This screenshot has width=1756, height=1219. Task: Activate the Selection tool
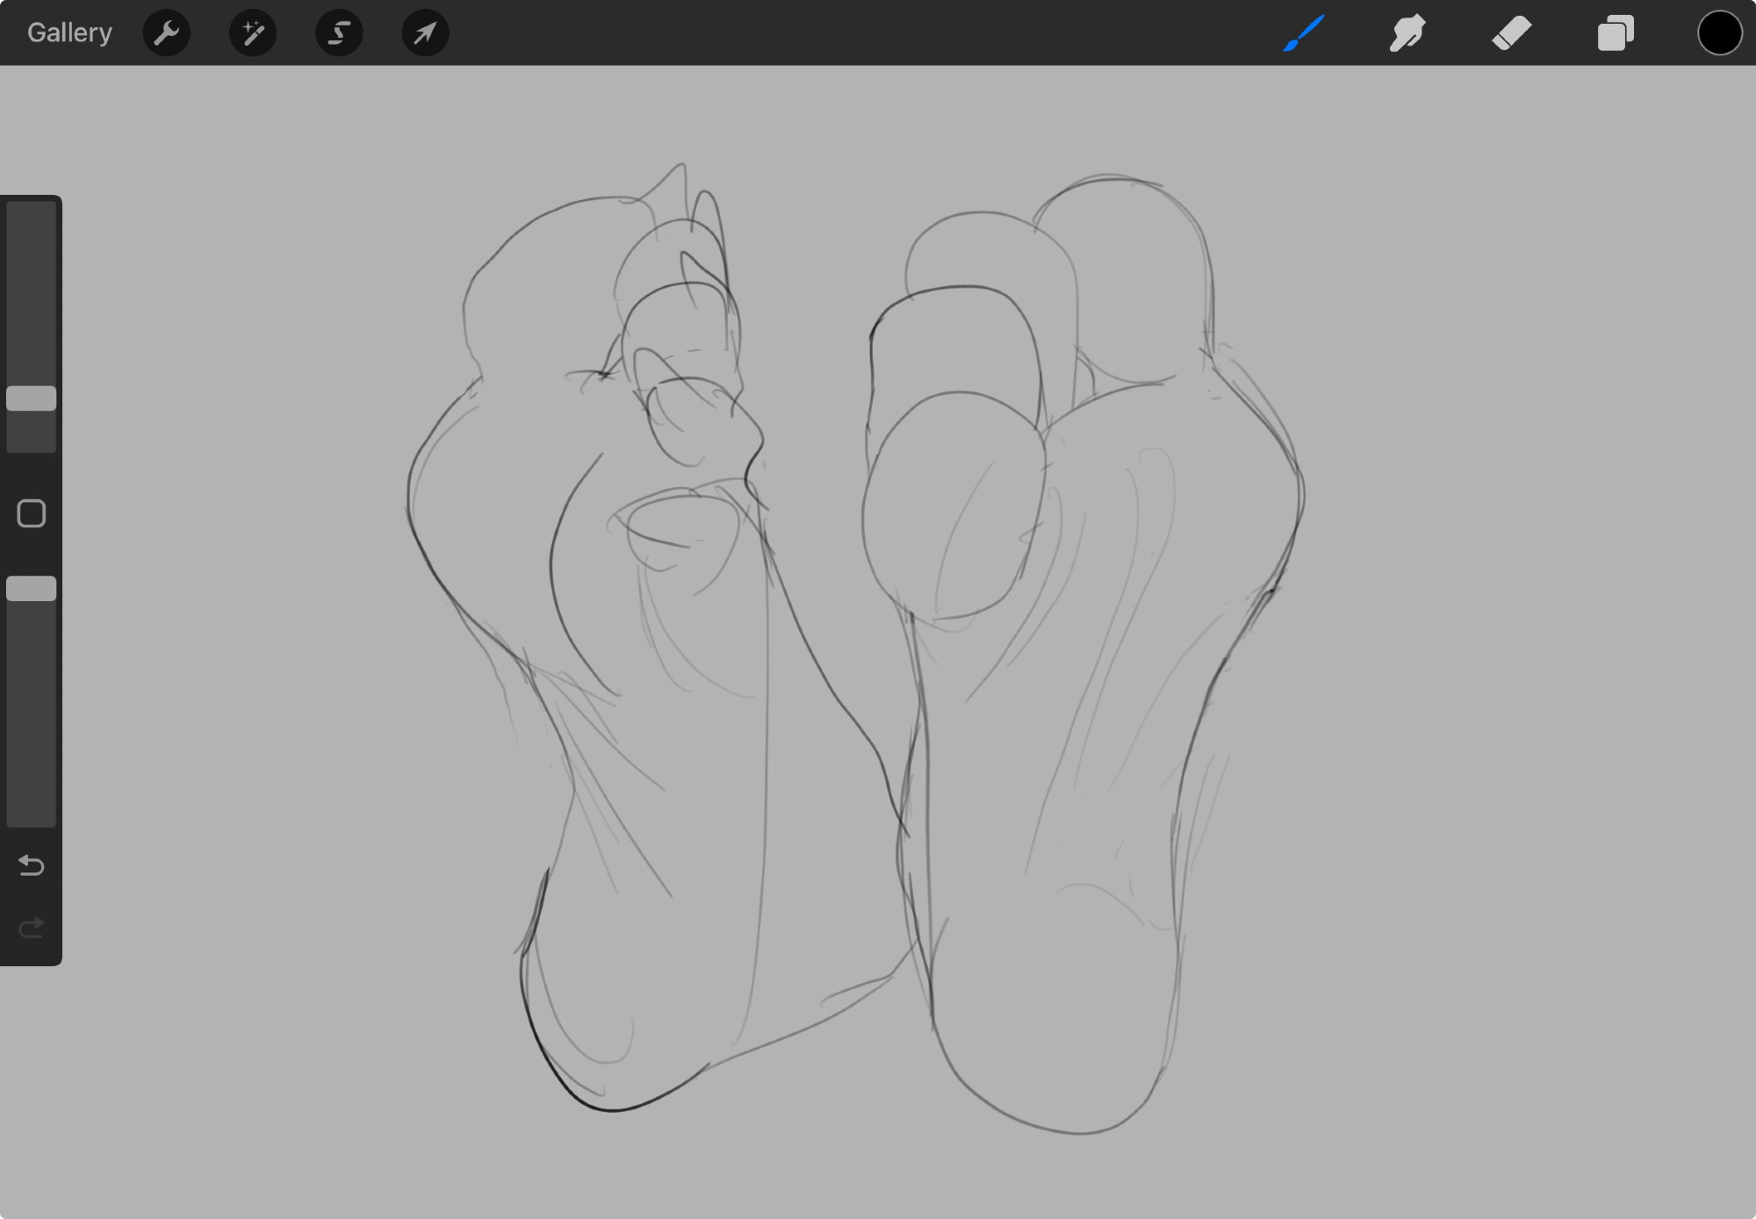[x=339, y=33]
